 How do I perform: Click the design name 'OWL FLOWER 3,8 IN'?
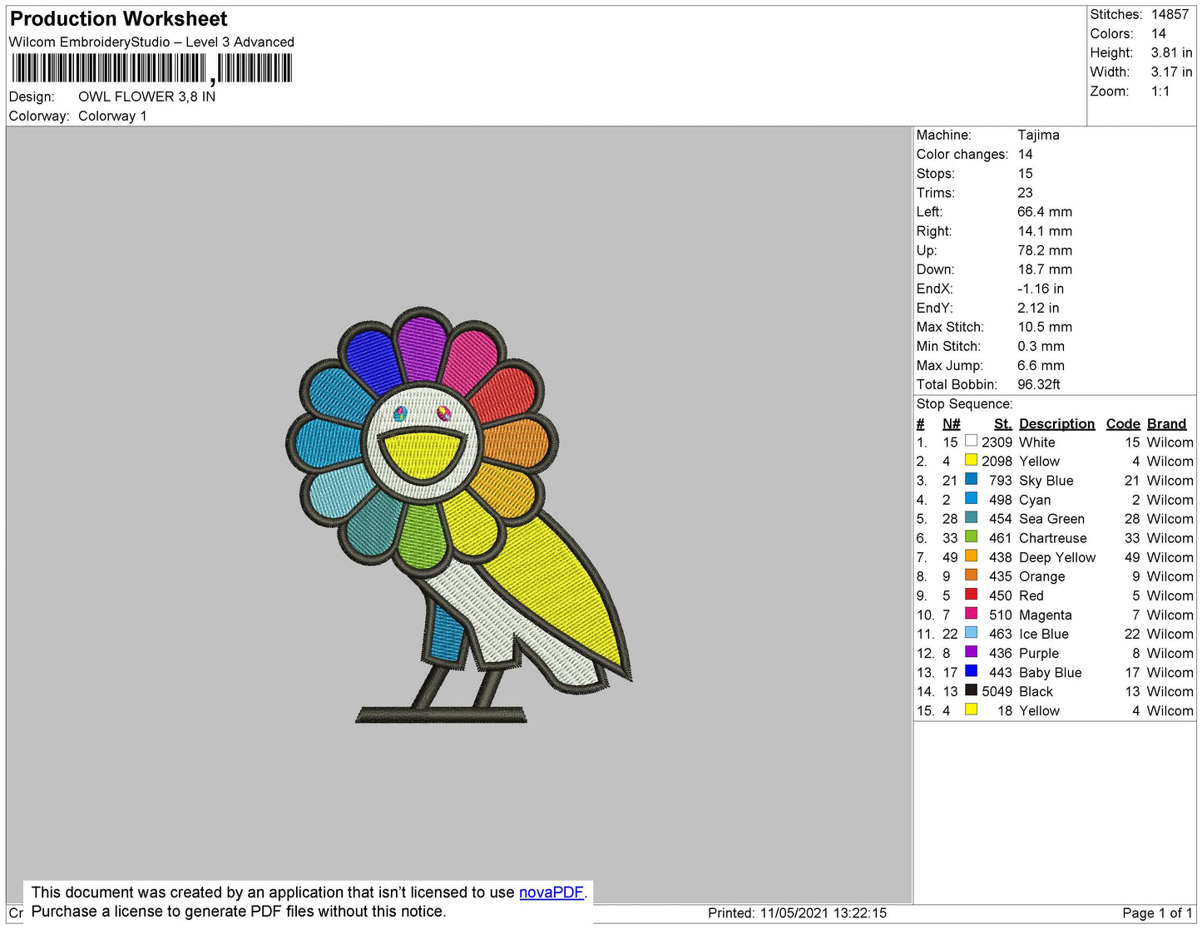146,96
